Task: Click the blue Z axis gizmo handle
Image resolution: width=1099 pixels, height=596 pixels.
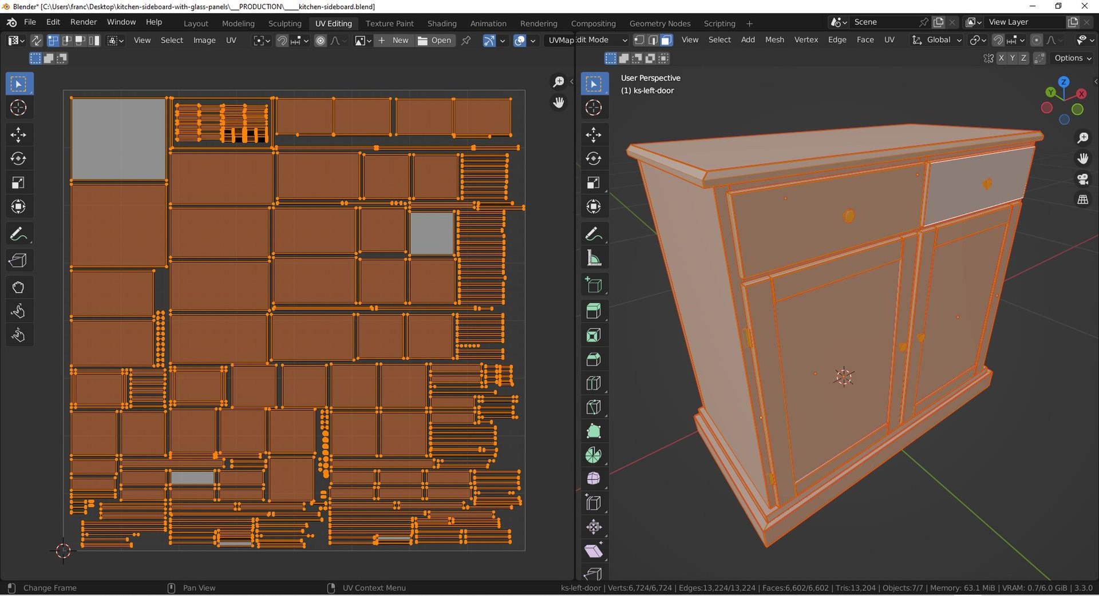Action: 1064,82
